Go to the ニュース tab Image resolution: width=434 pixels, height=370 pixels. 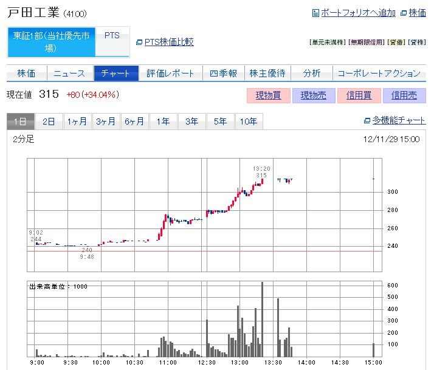tap(69, 74)
